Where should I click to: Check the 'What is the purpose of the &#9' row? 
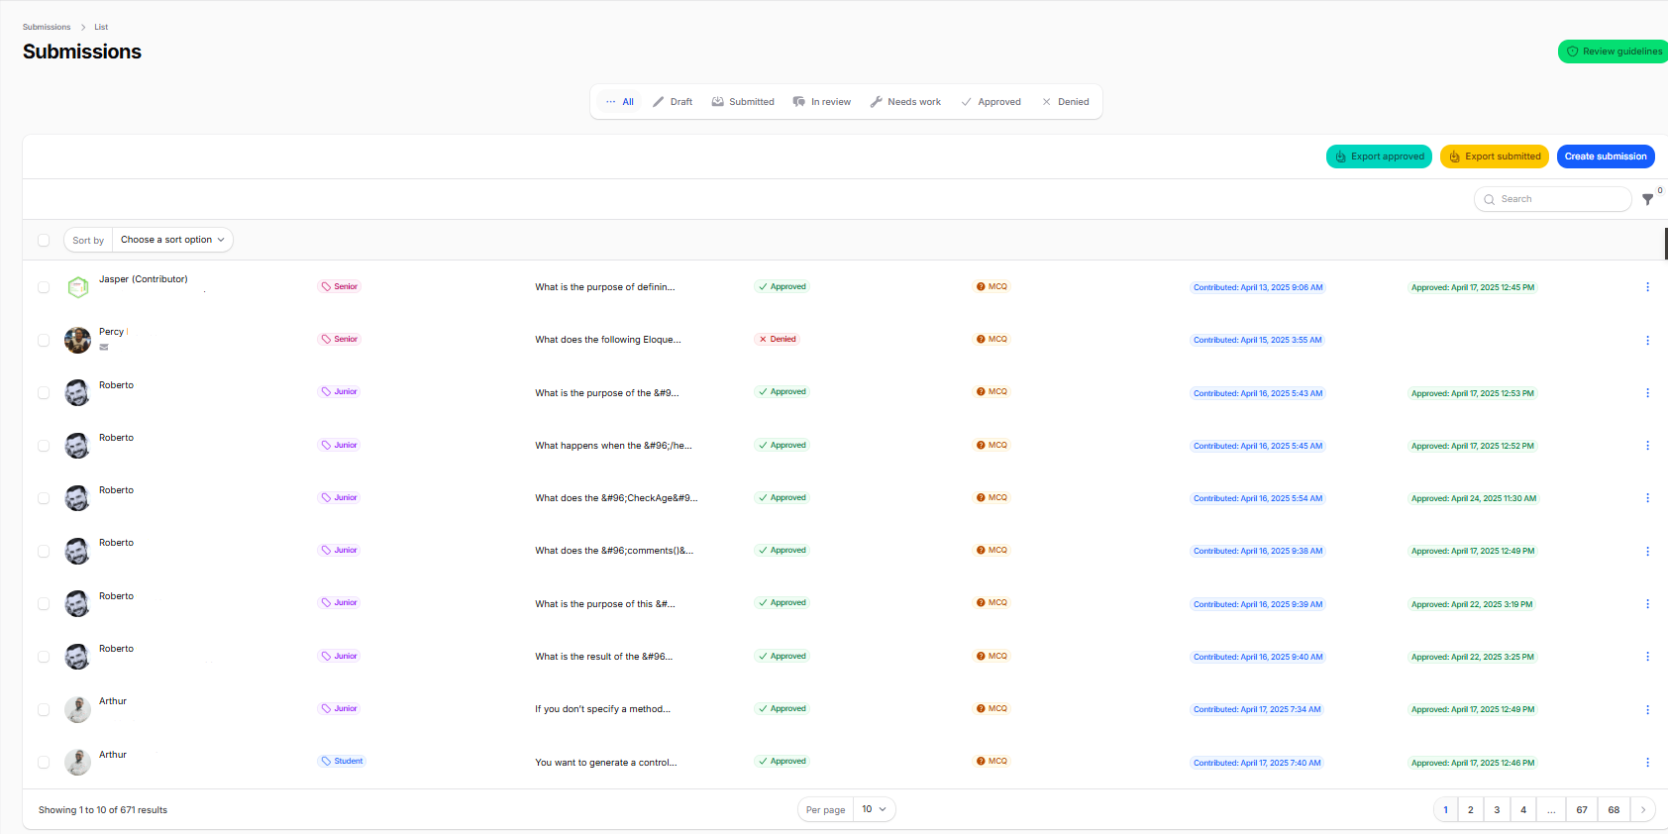(44, 393)
